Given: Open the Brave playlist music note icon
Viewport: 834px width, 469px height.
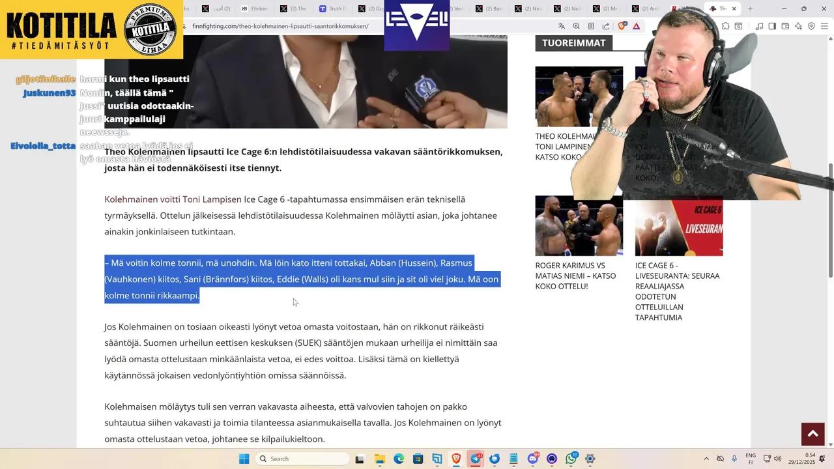Looking at the screenshot, I should [759, 26].
